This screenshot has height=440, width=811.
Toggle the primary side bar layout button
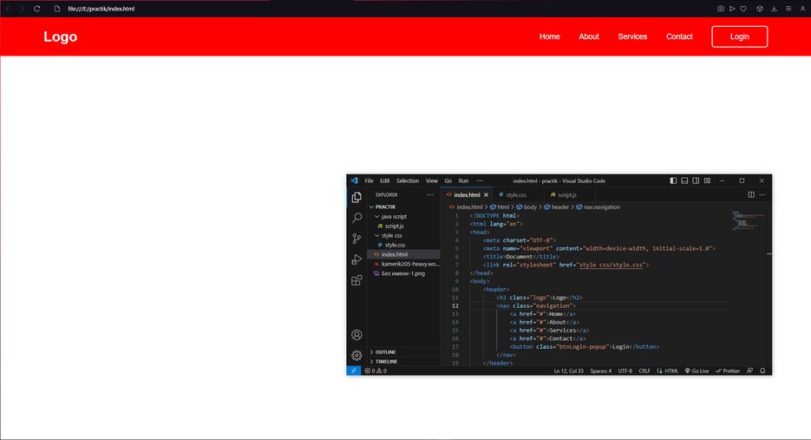coord(673,181)
